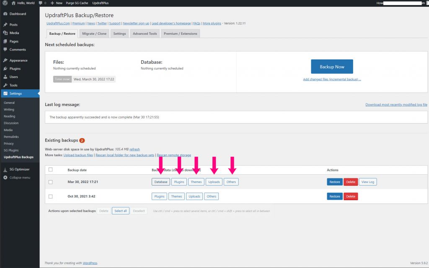Open the WordPress footer link
Image resolution: width=429 pixels, height=268 pixels.
(x=90, y=263)
